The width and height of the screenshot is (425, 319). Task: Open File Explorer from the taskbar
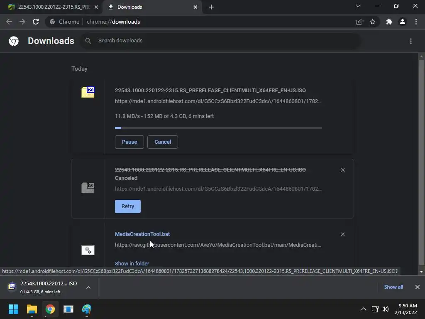tap(32, 309)
